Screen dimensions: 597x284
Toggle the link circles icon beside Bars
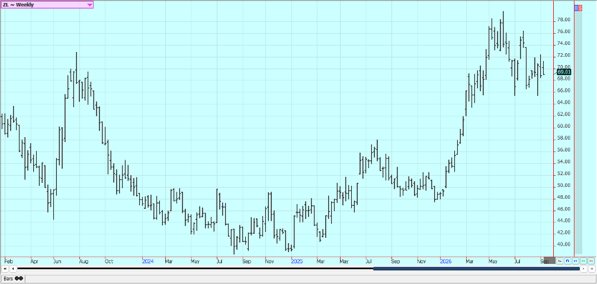(x=19, y=279)
